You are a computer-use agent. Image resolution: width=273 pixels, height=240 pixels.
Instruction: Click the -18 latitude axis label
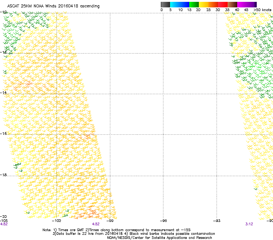click(3, 175)
